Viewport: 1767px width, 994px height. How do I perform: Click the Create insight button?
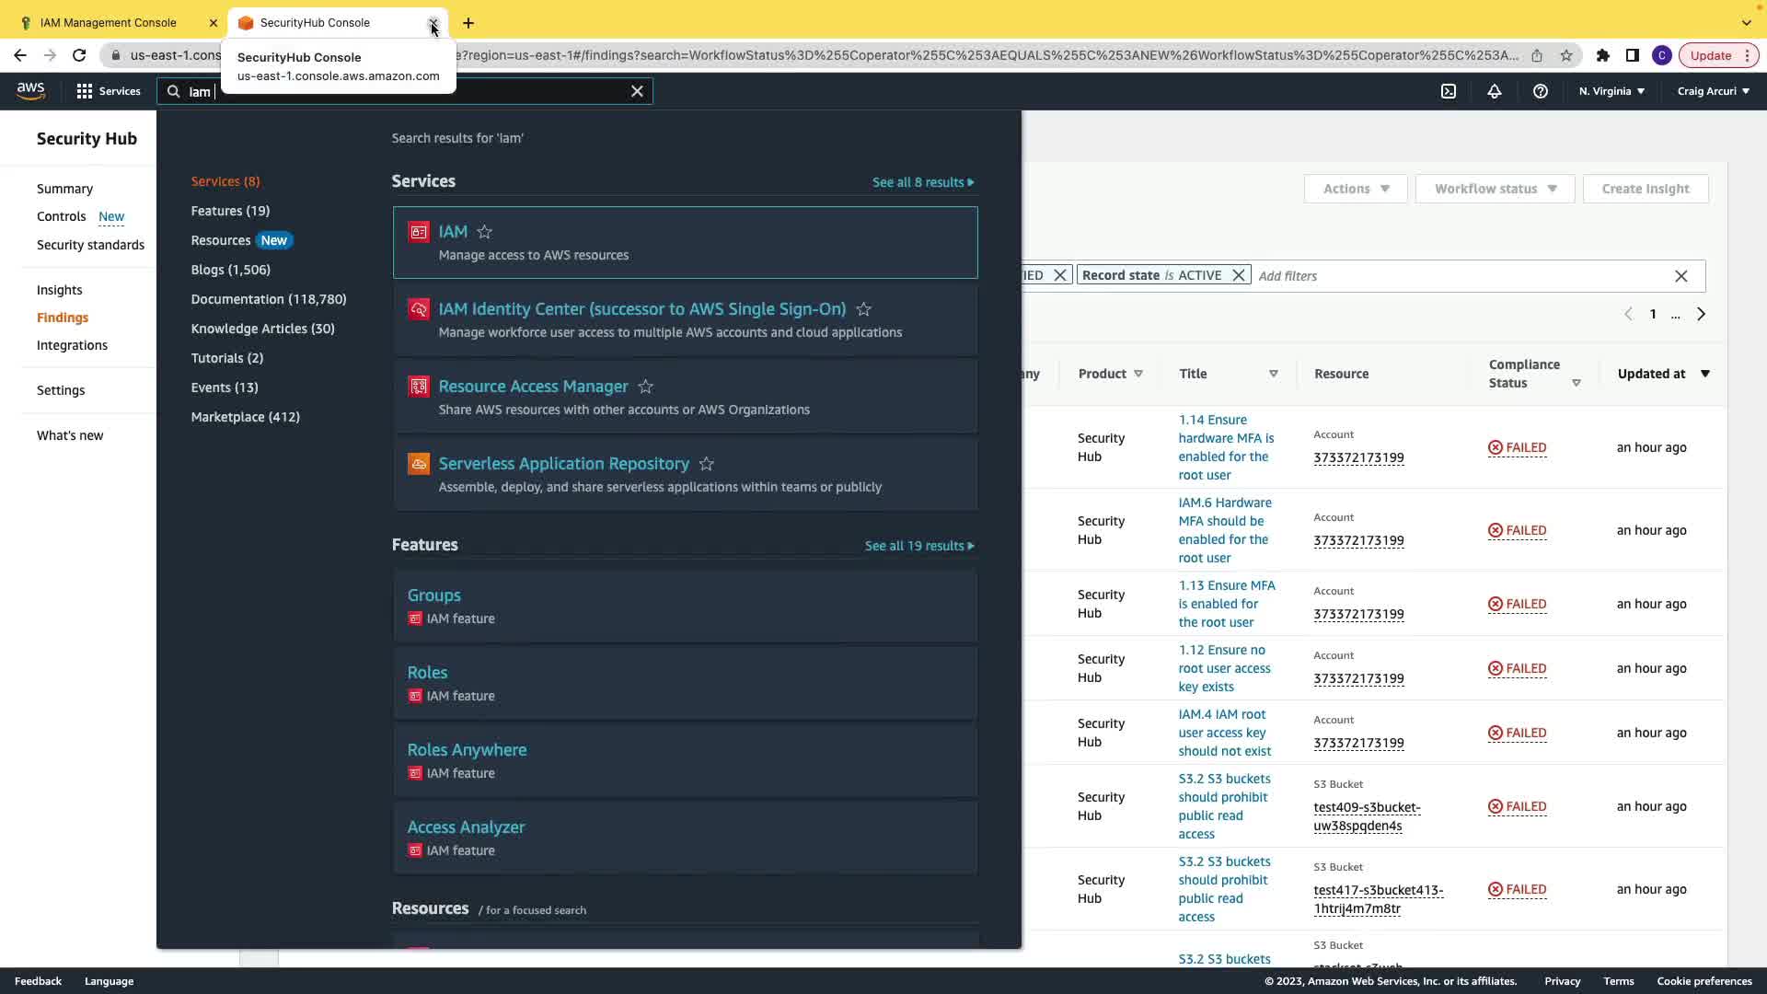(x=1645, y=189)
